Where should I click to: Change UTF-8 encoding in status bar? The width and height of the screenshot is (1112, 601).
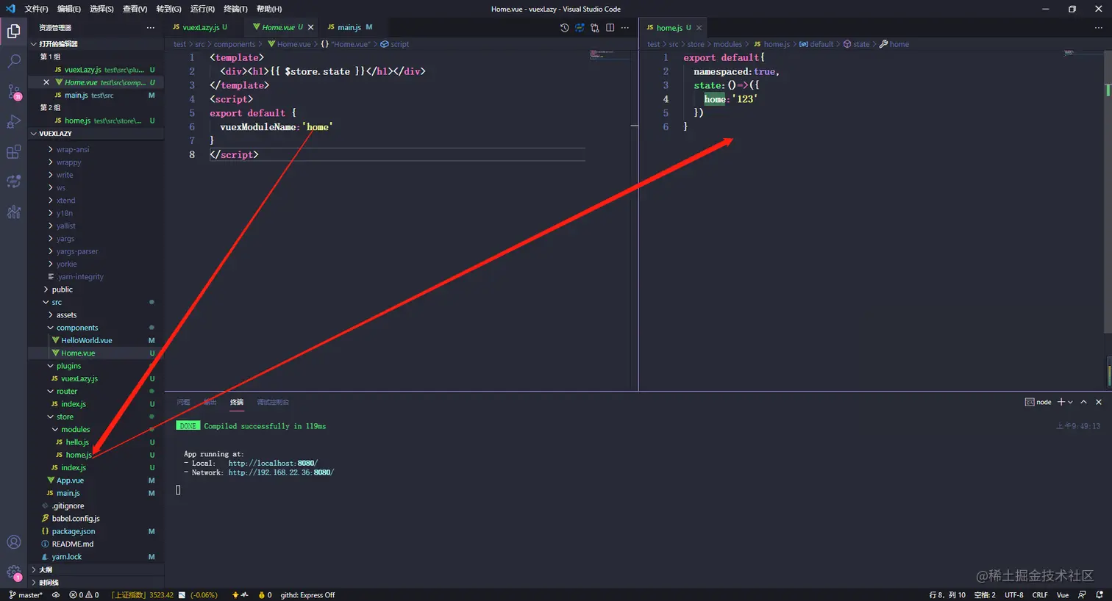(1013, 595)
